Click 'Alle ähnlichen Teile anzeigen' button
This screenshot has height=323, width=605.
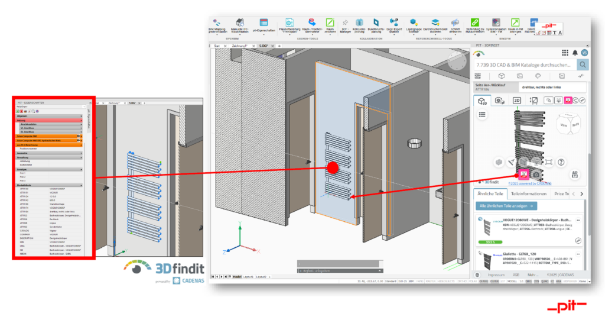click(x=506, y=206)
